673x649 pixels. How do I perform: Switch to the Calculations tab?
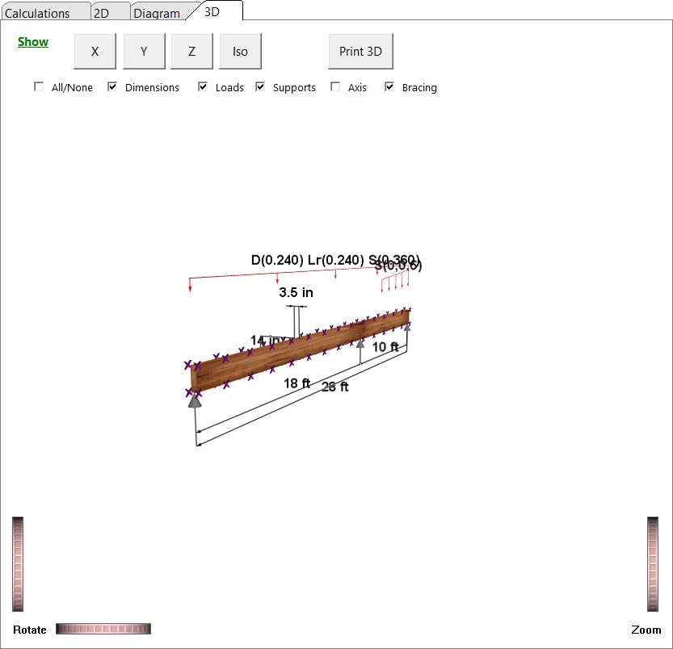(44, 11)
